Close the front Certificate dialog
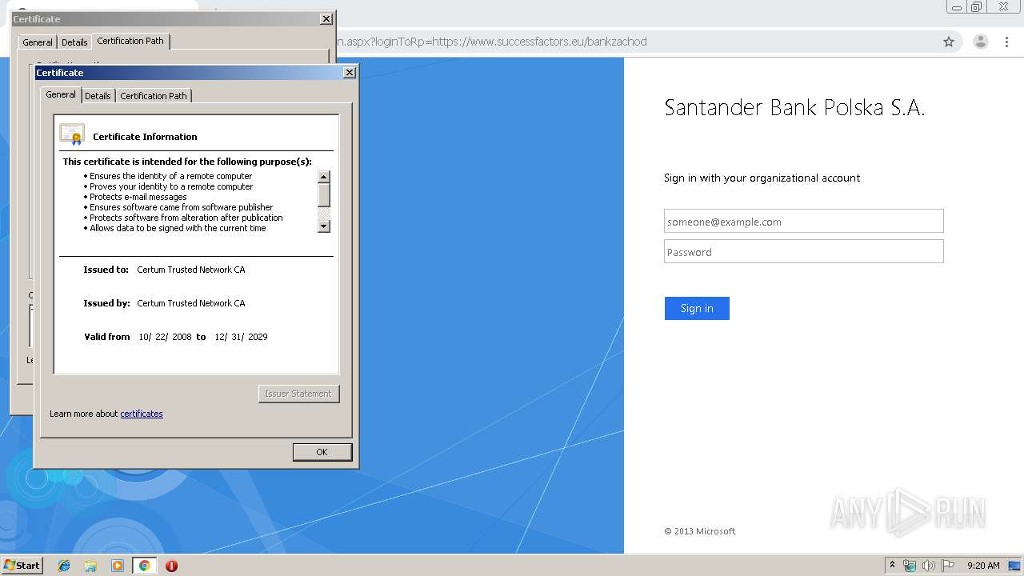Image resolution: width=1024 pixels, height=576 pixels. (350, 73)
